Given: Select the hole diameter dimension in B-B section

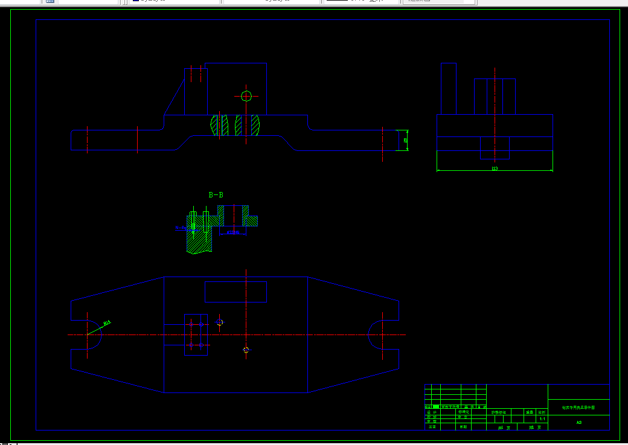Looking at the screenshot, I should pos(233,232).
